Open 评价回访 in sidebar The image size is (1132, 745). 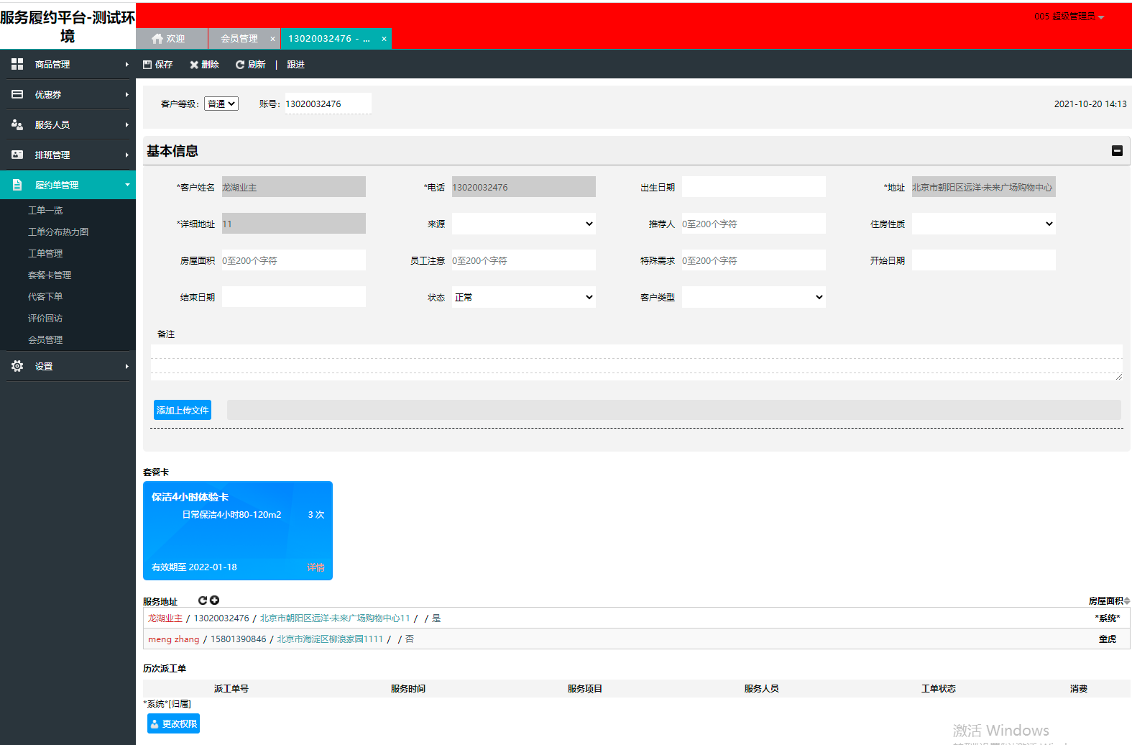pos(45,318)
